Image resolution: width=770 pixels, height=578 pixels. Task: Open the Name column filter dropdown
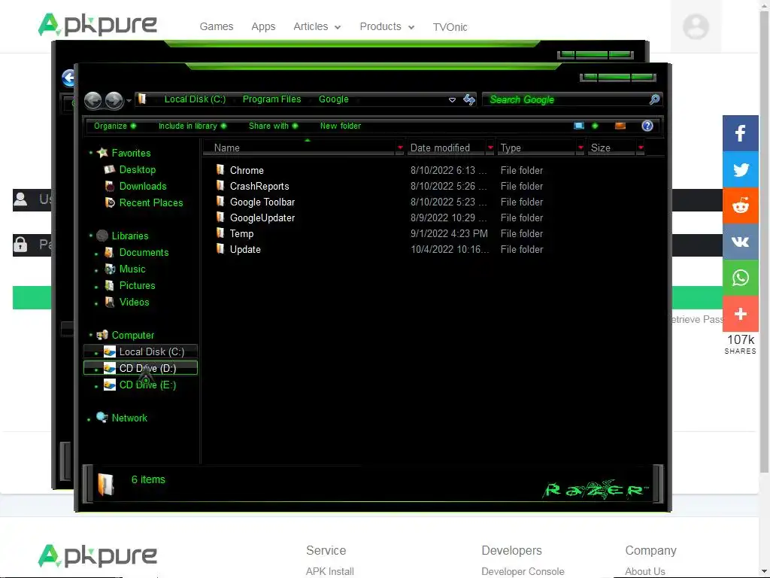point(400,148)
